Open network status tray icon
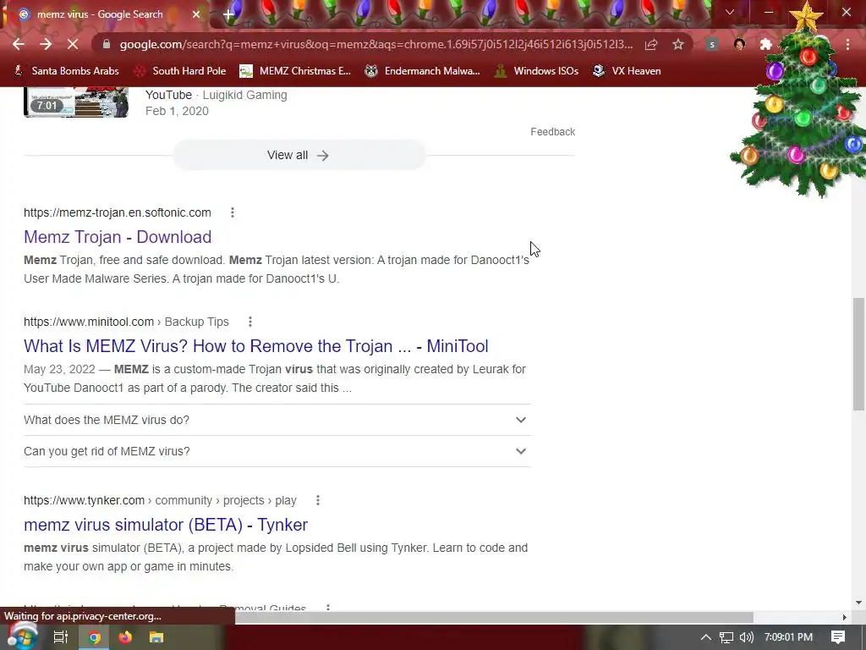Screen dimensions: 866x650 click(x=726, y=637)
